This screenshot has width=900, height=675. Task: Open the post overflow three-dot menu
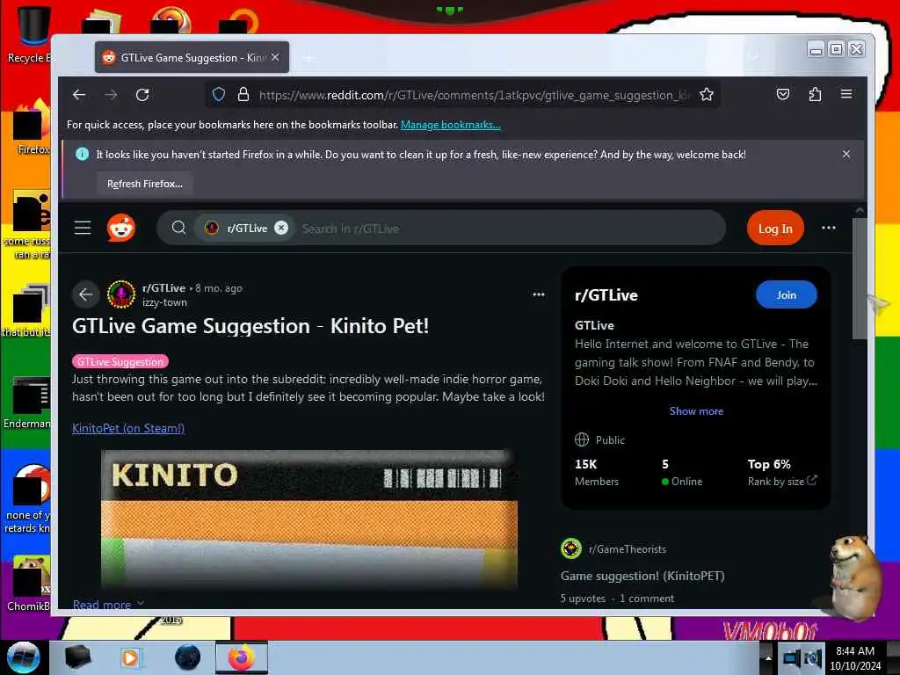pyautogui.click(x=539, y=294)
